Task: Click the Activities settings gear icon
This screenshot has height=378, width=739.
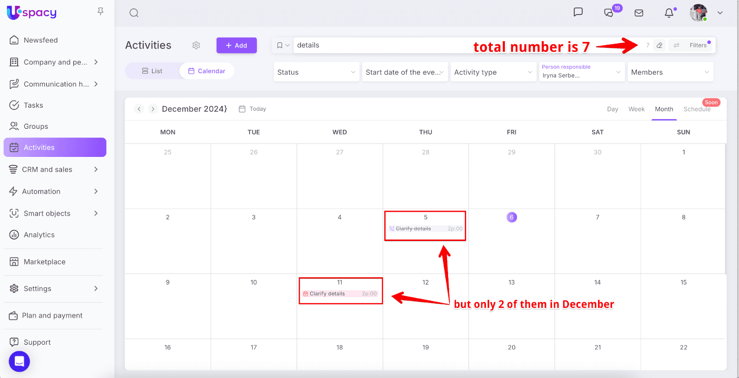Action: (x=196, y=45)
